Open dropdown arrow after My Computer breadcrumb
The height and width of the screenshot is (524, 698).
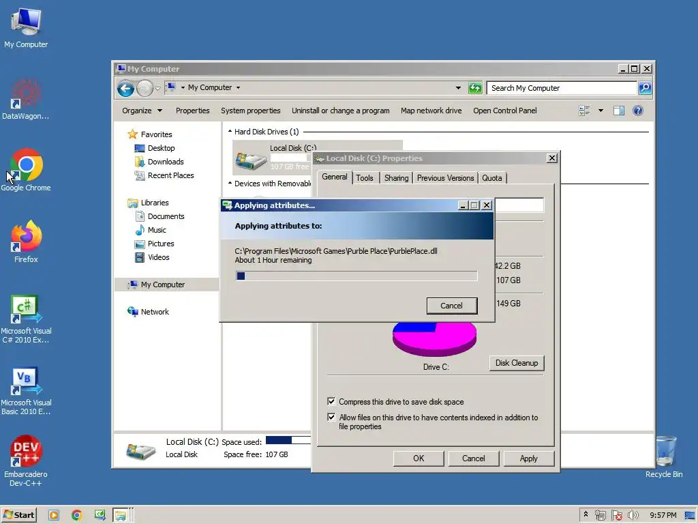tap(238, 88)
